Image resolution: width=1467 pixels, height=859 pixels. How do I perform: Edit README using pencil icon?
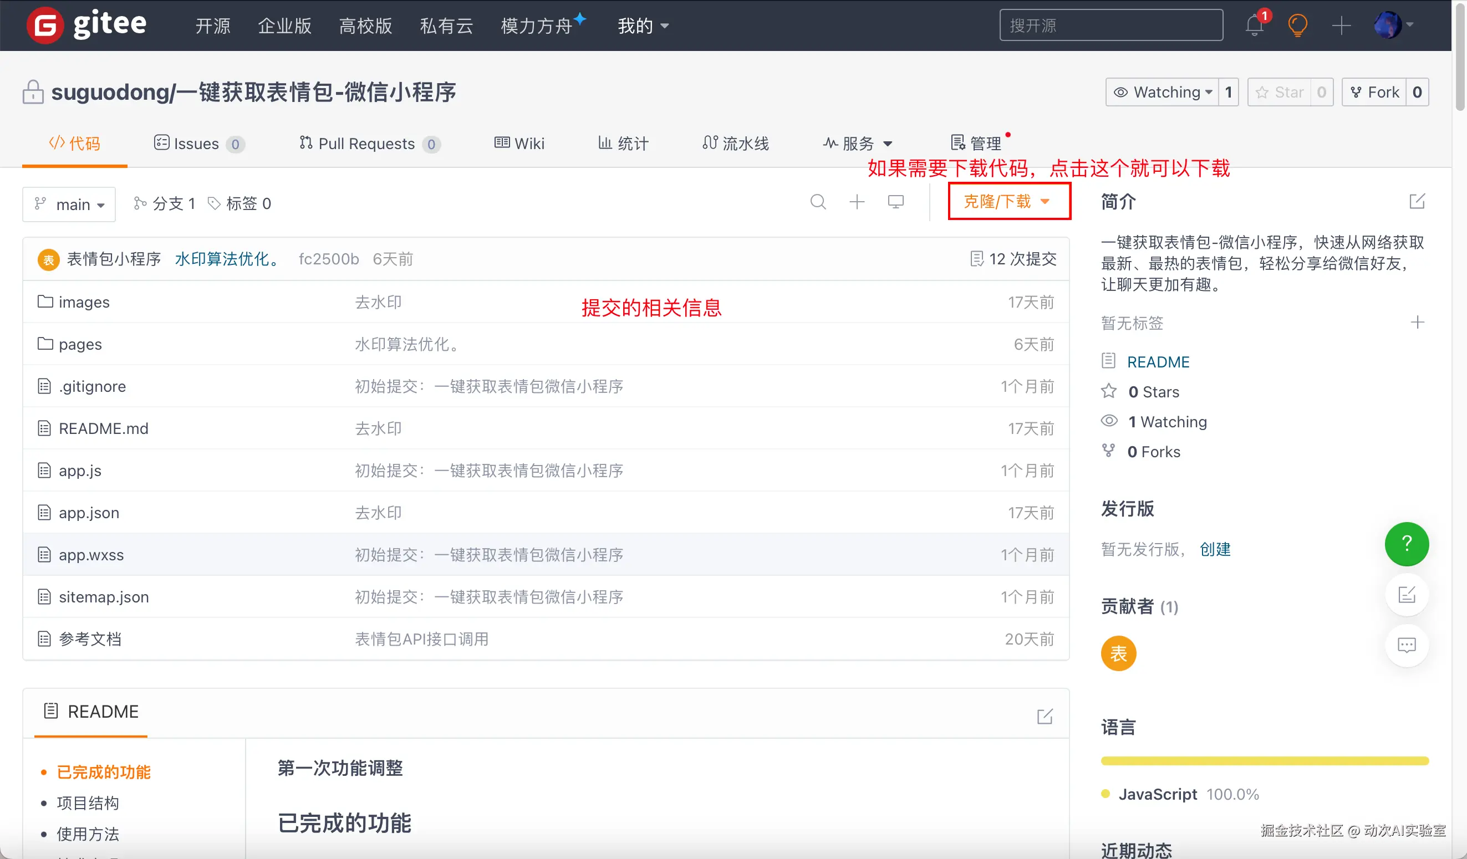(1045, 716)
